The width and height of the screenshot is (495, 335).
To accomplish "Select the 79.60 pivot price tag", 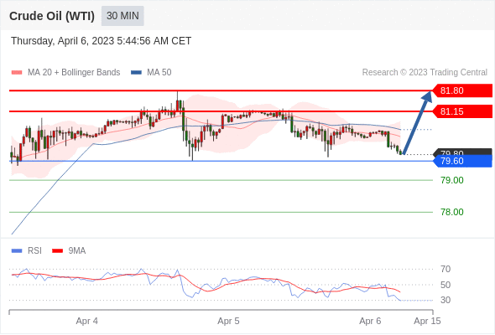I will [x=462, y=161].
